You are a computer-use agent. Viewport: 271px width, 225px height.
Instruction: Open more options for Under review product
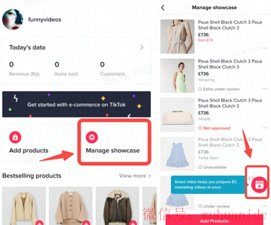(264, 206)
